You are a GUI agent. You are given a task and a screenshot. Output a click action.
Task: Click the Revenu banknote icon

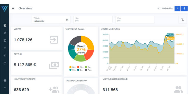tap(54, 65)
